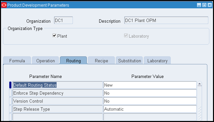
Task: Click the No value for Enforce Step Dependency
Action: click(150, 93)
